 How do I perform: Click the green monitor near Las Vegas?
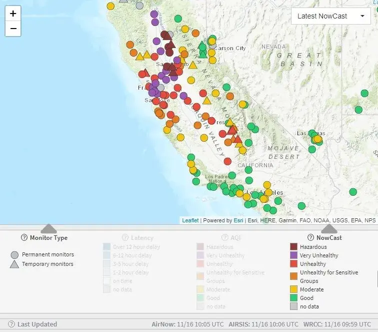[312, 134]
